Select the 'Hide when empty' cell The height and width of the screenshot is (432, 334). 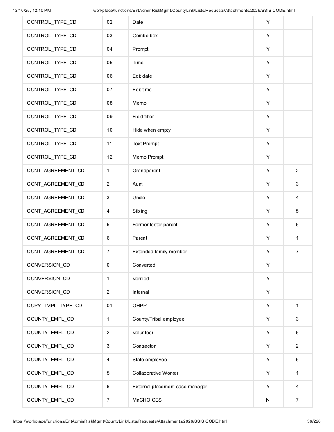pyautogui.click(x=191, y=130)
